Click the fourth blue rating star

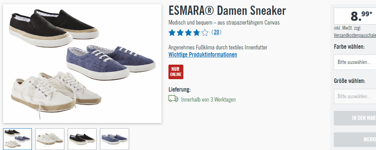(196, 32)
